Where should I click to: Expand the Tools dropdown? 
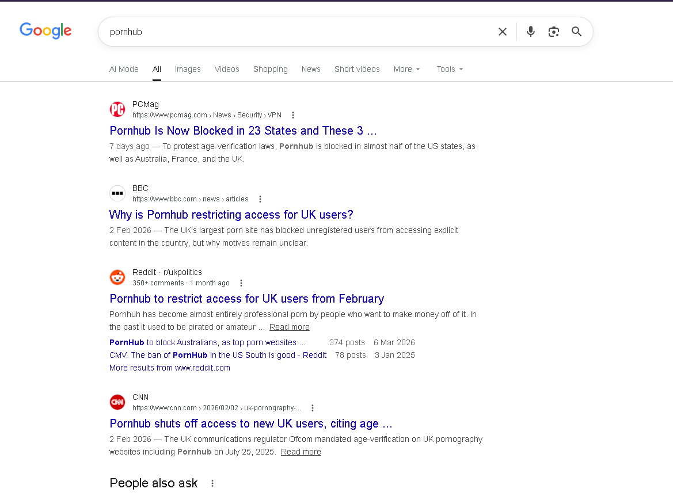449,69
